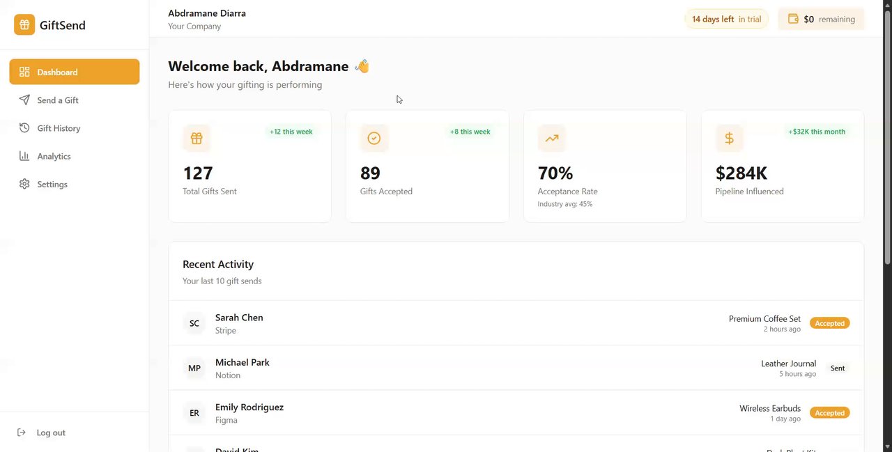The image size is (892, 452).
Task: Click the 14 days left in trial badge
Action: [726, 19]
